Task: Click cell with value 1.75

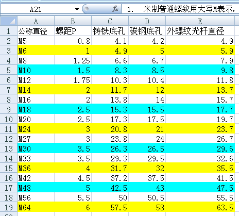Action: point(73,80)
